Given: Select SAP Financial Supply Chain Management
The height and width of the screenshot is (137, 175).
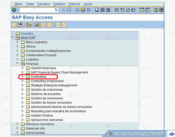Looking at the screenshot, I should point(60,73).
